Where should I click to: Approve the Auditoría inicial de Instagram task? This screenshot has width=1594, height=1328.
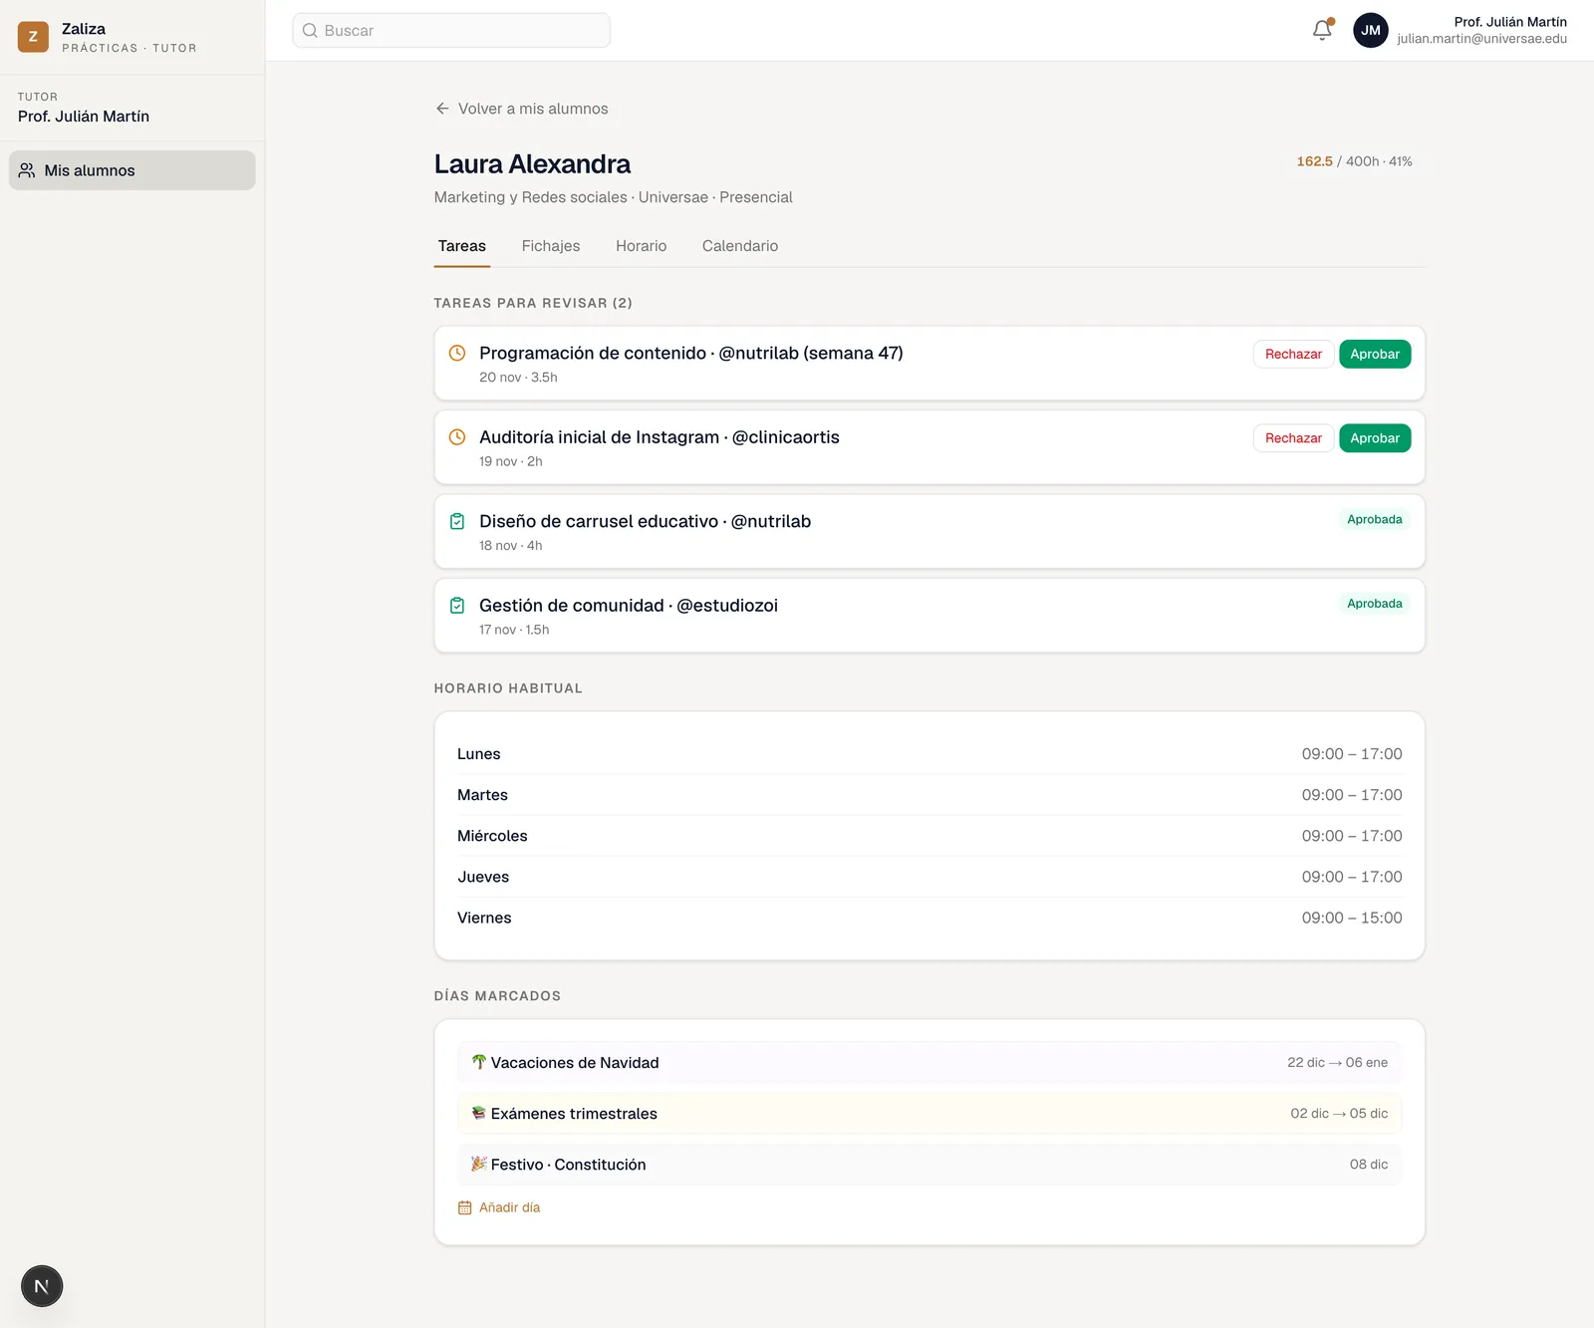[x=1375, y=438]
